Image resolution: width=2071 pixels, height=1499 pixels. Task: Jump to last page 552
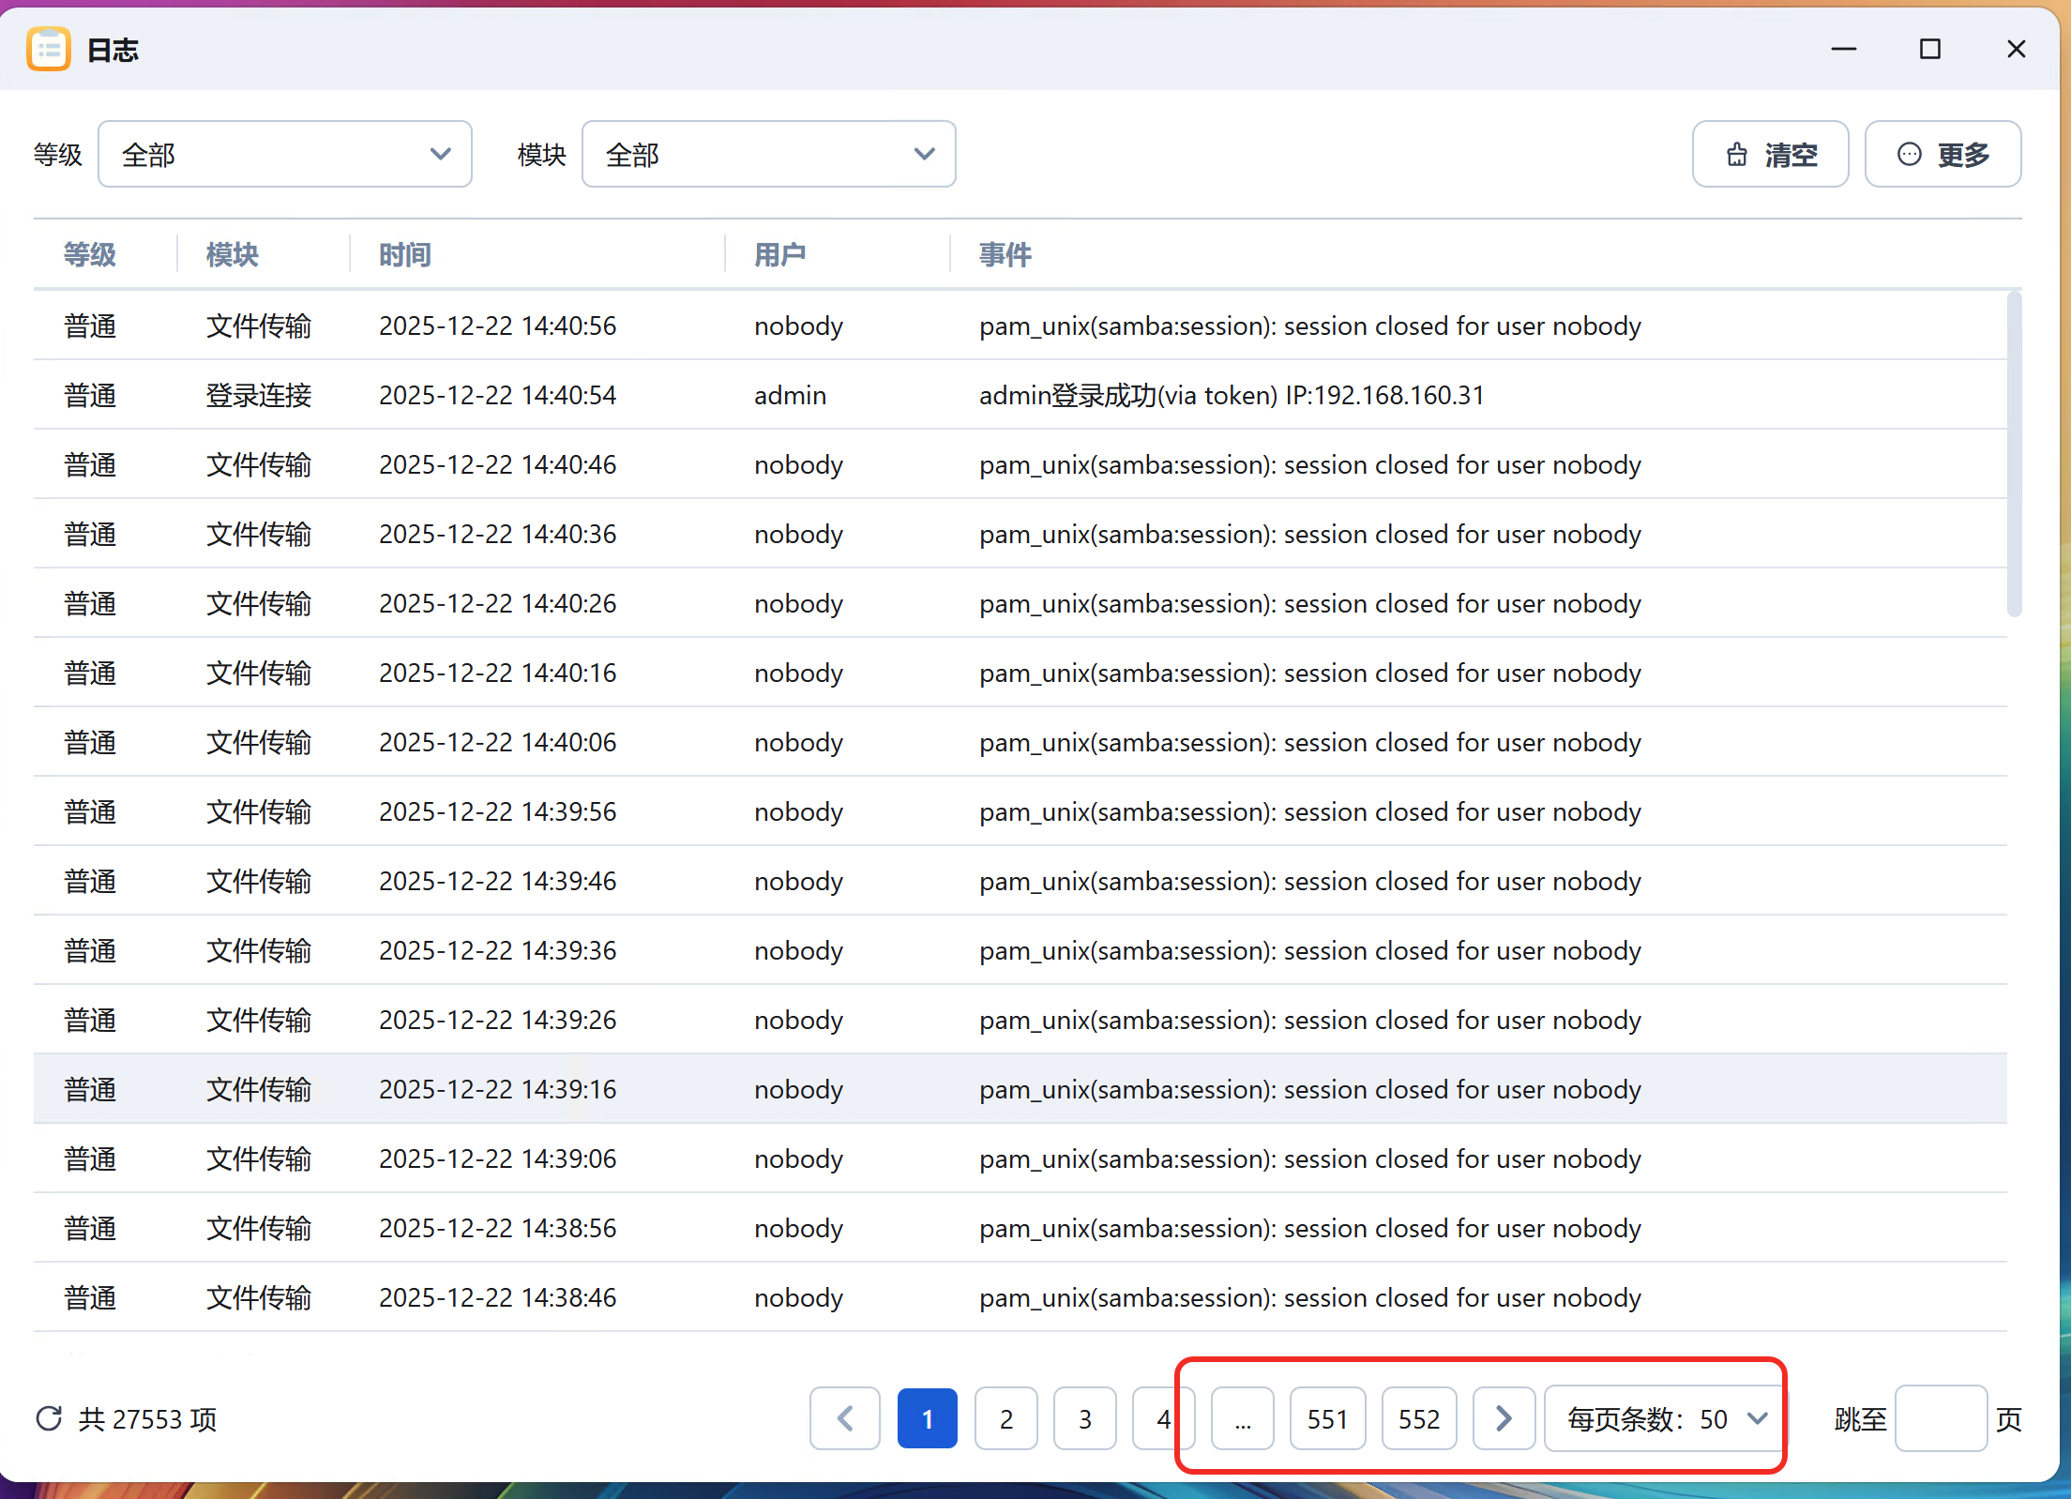click(x=1418, y=1418)
